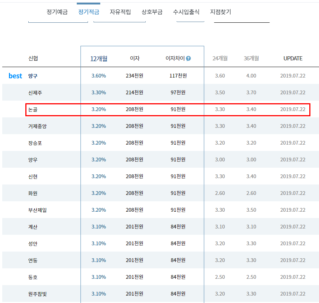Click the 3.50 36-month rate for 부산제일
This screenshot has width=319, height=303.
tap(251, 210)
